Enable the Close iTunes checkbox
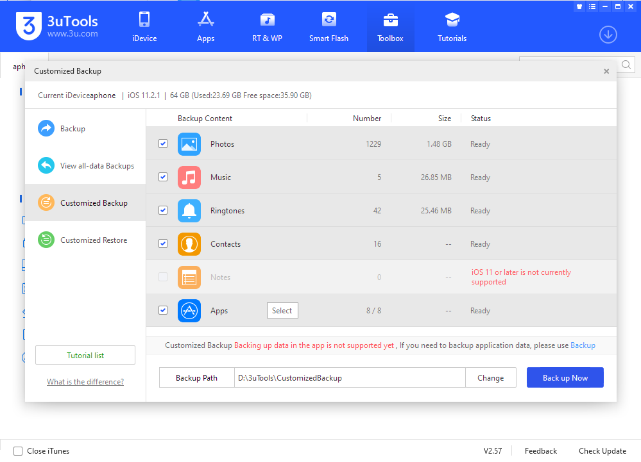 coord(18,451)
